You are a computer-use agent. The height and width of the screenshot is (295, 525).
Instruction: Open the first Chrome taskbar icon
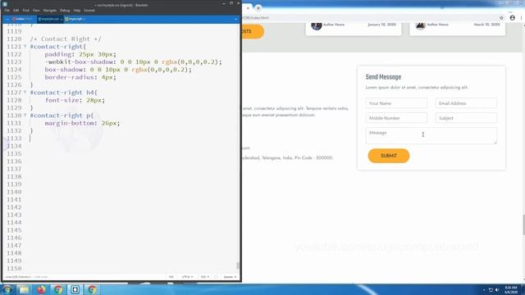coord(58,289)
